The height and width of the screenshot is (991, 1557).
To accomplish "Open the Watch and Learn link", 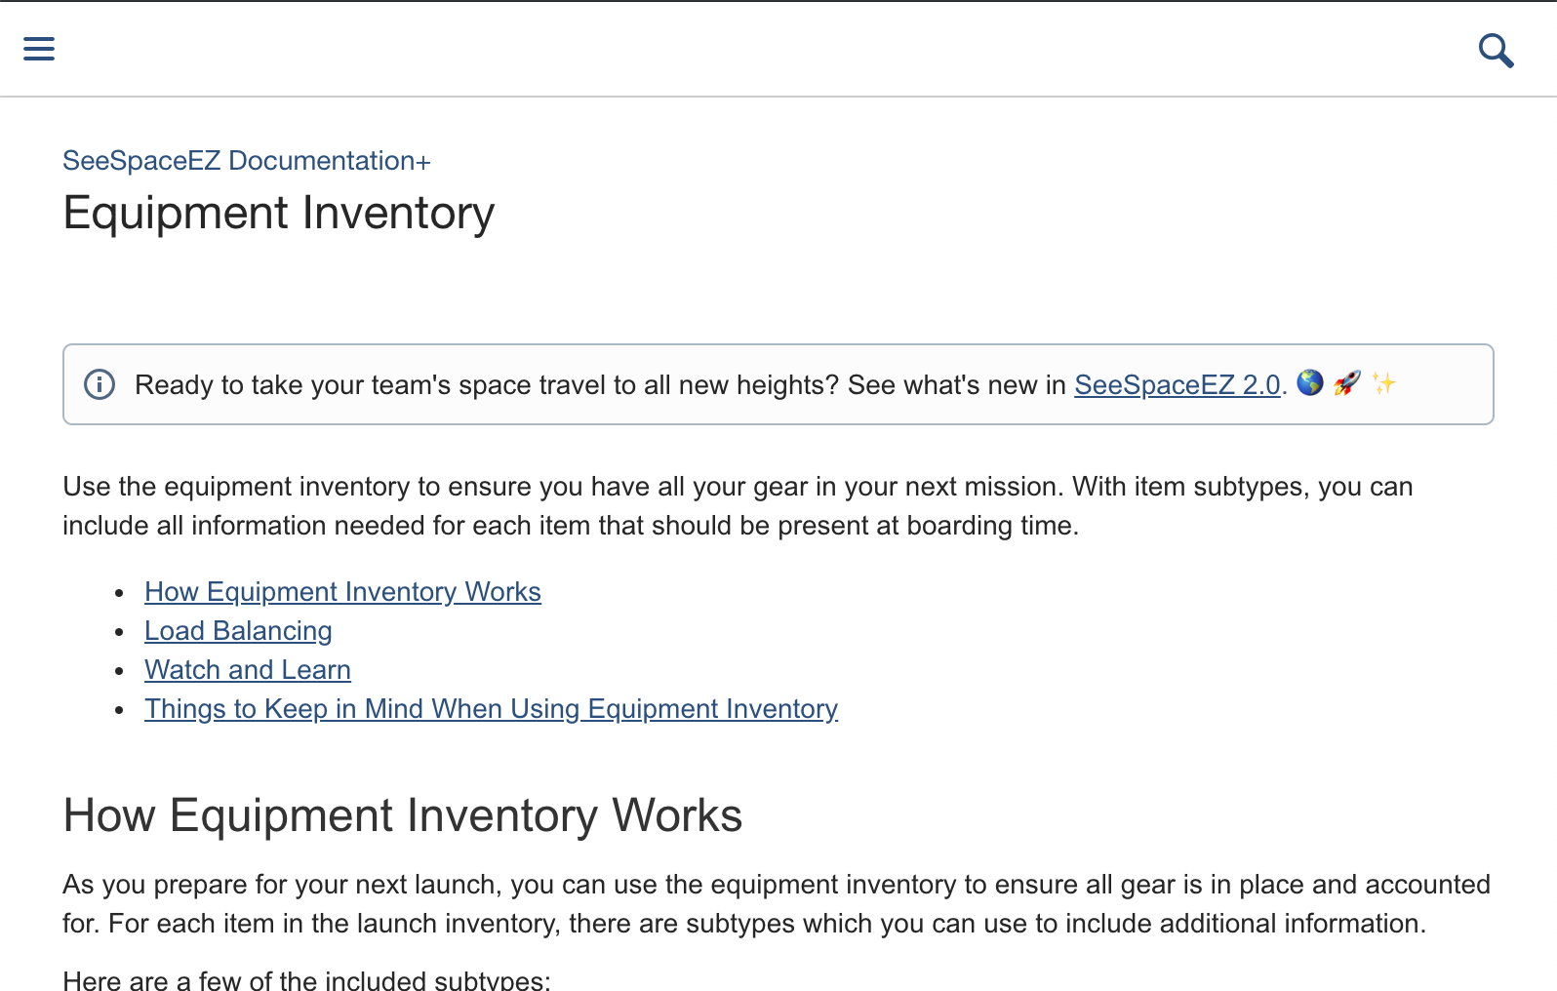I will point(248,670).
